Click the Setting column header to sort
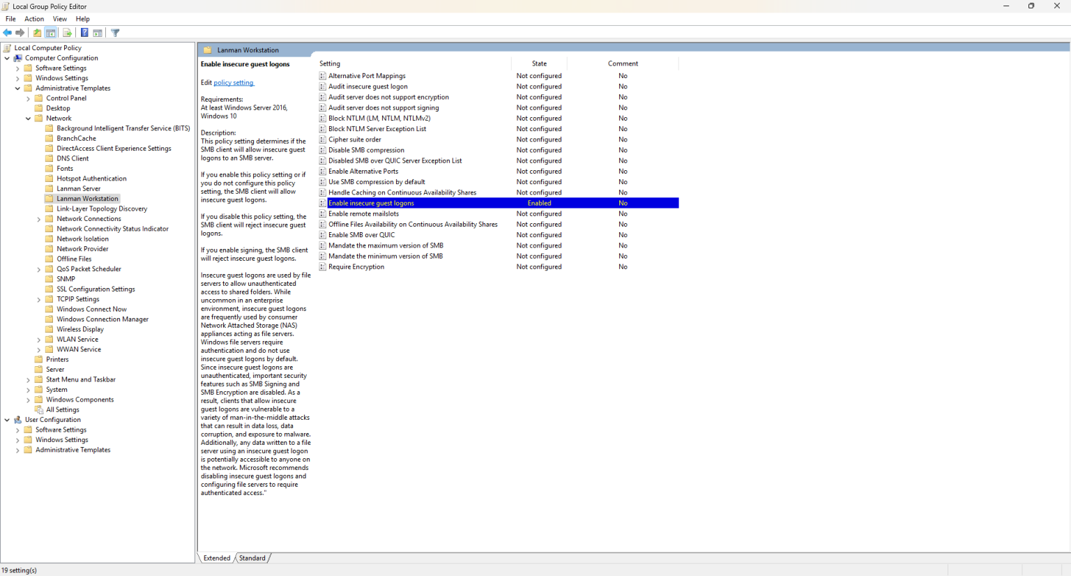This screenshot has height=576, width=1071. click(x=330, y=63)
